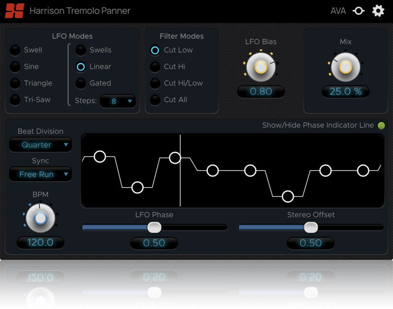The height and width of the screenshot is (309, 393).
Task: Click the sixth step node, lowest in display
Action: coord(288,196)
